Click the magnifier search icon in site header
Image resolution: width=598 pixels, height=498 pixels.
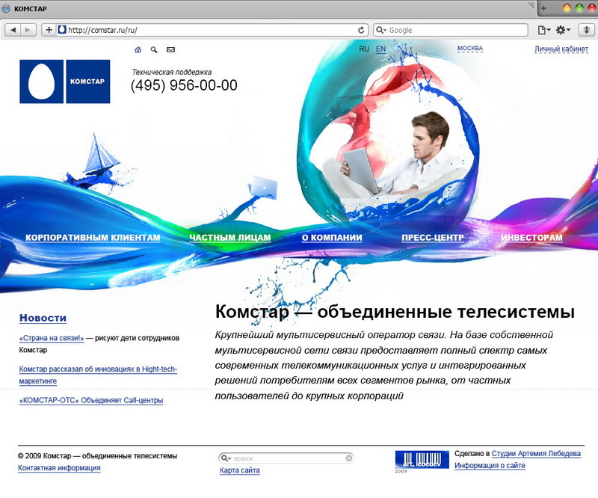[154, 50]
